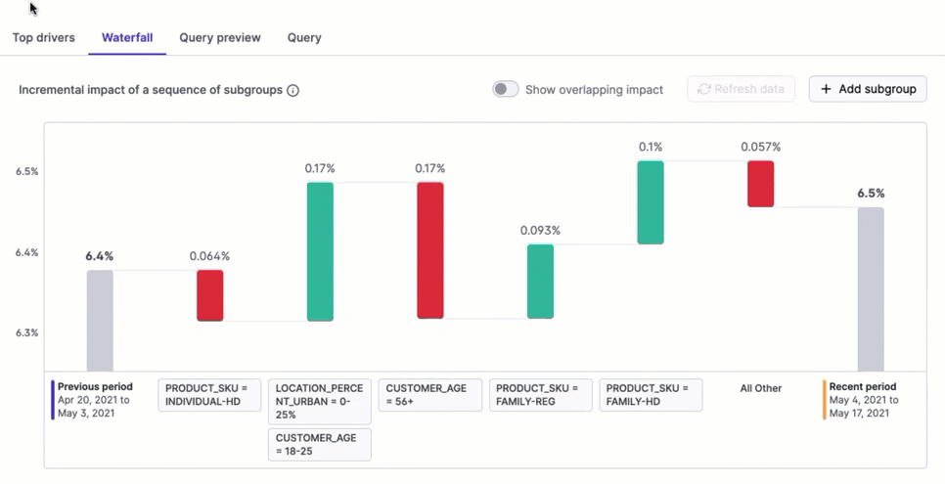Select the Waterfall tab

pyautogui.click(x=127, y=37)
